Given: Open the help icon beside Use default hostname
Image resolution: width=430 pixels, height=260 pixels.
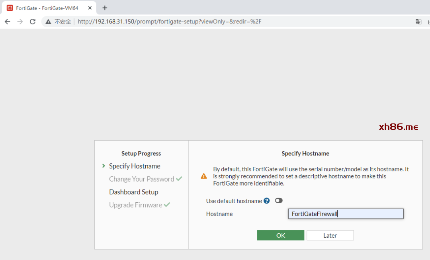Looking at the screenshot, I should (x=266, y=201).
